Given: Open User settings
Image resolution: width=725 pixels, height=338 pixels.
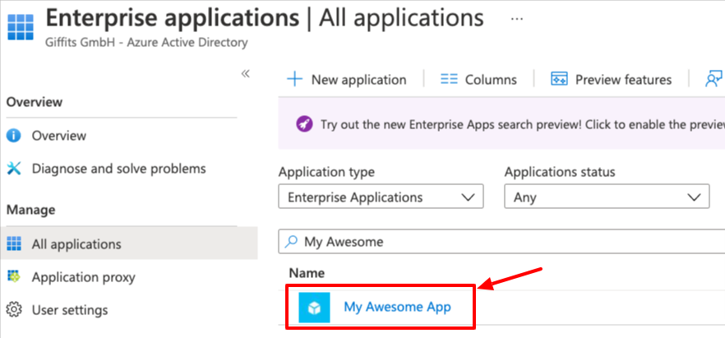Looking at the screenshot, I should pyautogui.click(x=70, y=309).
